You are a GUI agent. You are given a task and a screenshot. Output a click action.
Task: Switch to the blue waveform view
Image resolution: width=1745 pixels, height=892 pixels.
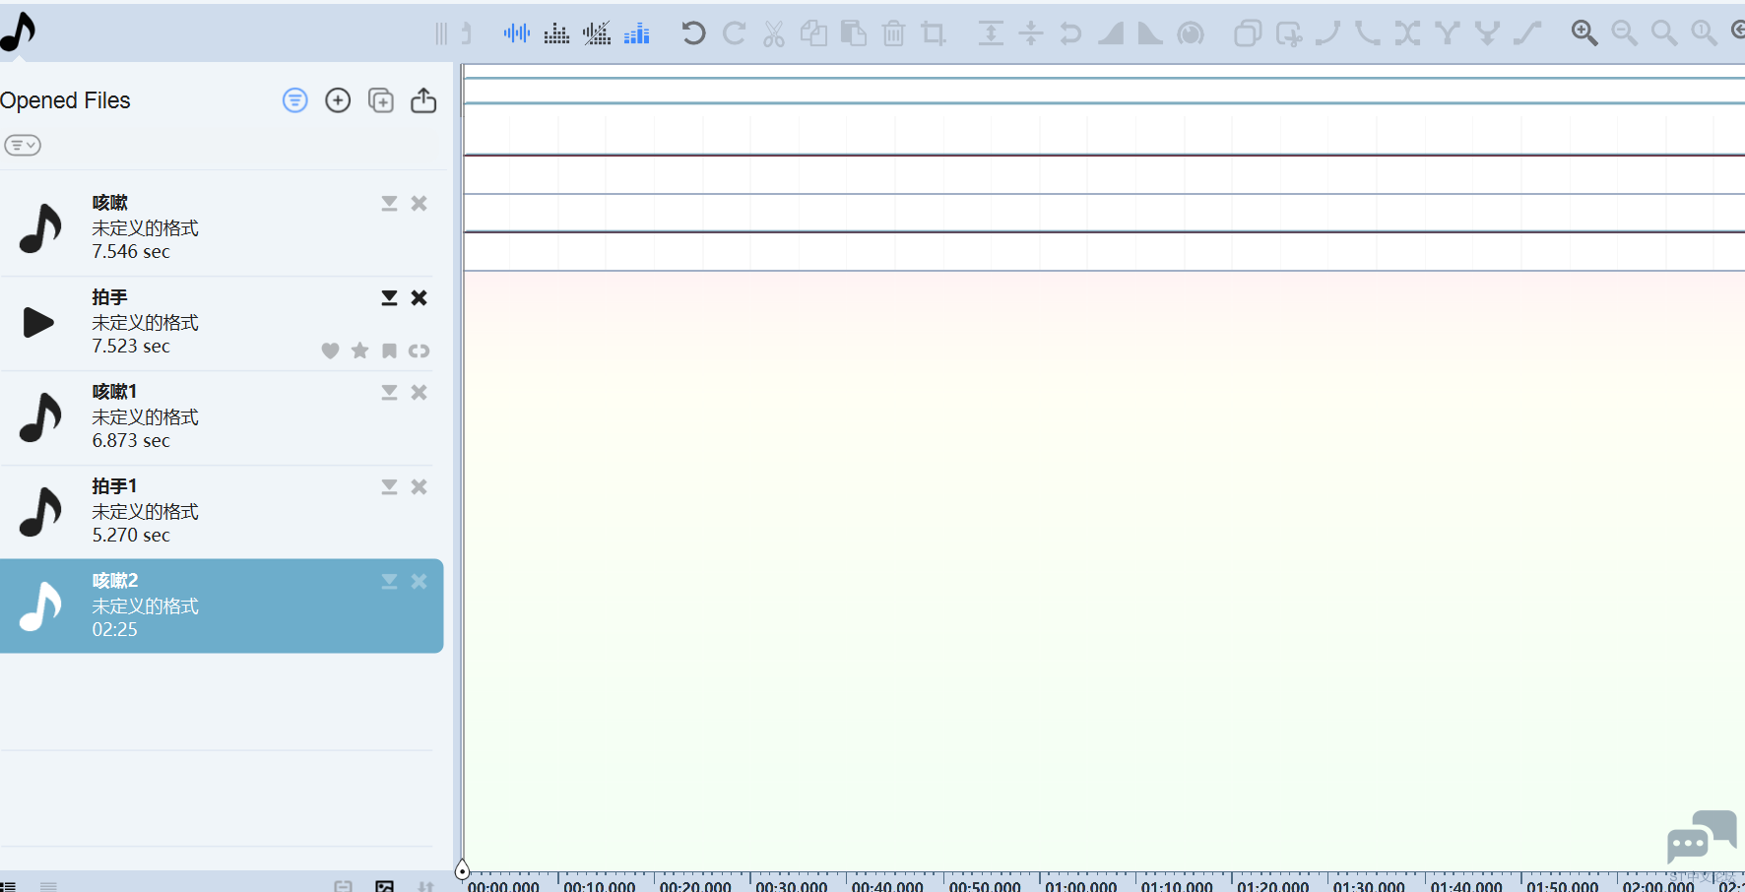click(x=516, y=33)
